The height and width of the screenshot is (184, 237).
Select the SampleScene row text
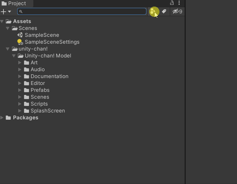click(x=42, y=35)
